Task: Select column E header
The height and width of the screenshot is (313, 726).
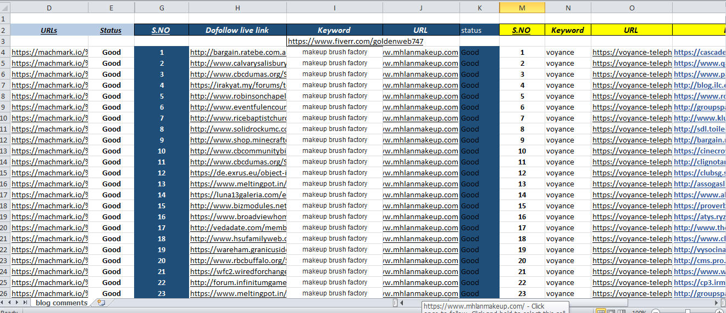Action: [x=111, y=8]
